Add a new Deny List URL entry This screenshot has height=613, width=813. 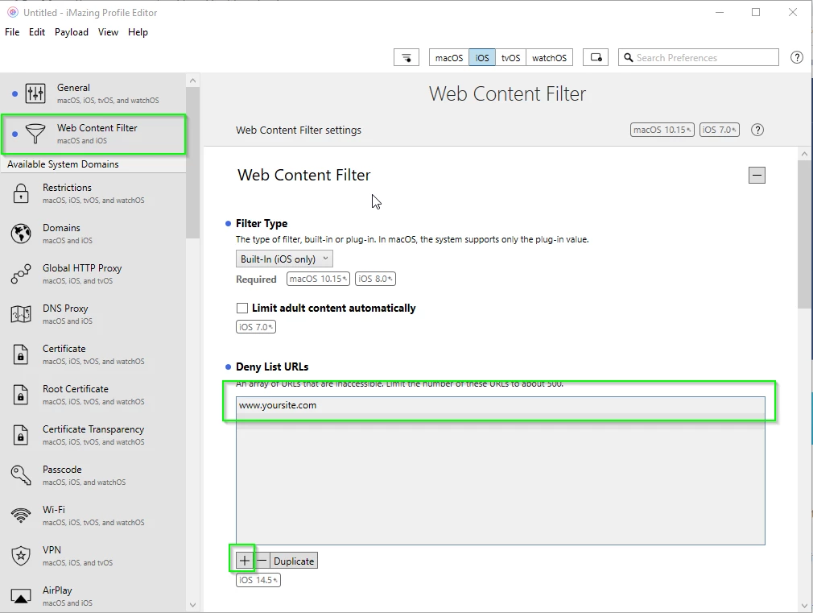pos(244,561)
